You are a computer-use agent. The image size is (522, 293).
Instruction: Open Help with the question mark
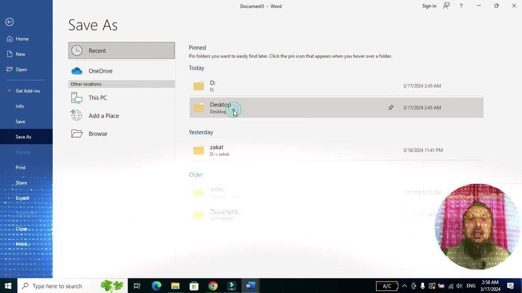(461, 6)
